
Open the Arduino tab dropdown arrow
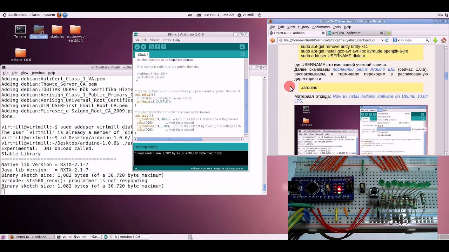(242, 55)
